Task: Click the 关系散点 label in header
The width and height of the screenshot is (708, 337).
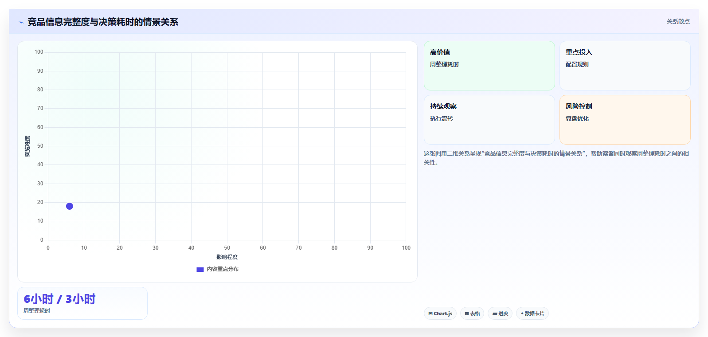Action: [x=678, y=21]
